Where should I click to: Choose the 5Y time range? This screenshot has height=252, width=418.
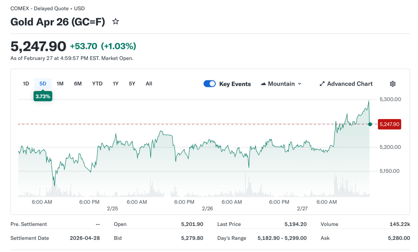132,84
